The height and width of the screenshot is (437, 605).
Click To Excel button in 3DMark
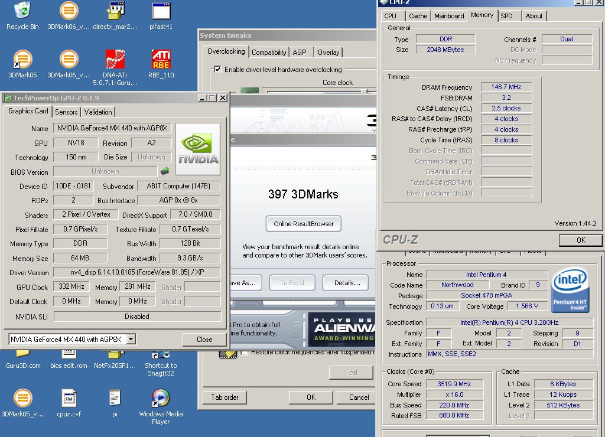292,283
